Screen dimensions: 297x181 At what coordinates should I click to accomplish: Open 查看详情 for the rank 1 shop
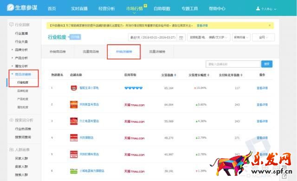262,88
